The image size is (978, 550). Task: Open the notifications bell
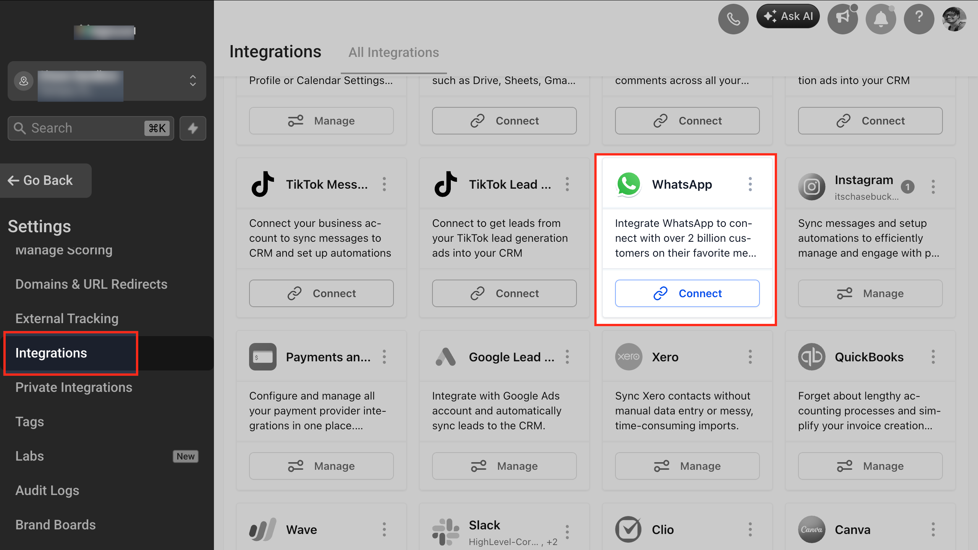pos(881,19)
